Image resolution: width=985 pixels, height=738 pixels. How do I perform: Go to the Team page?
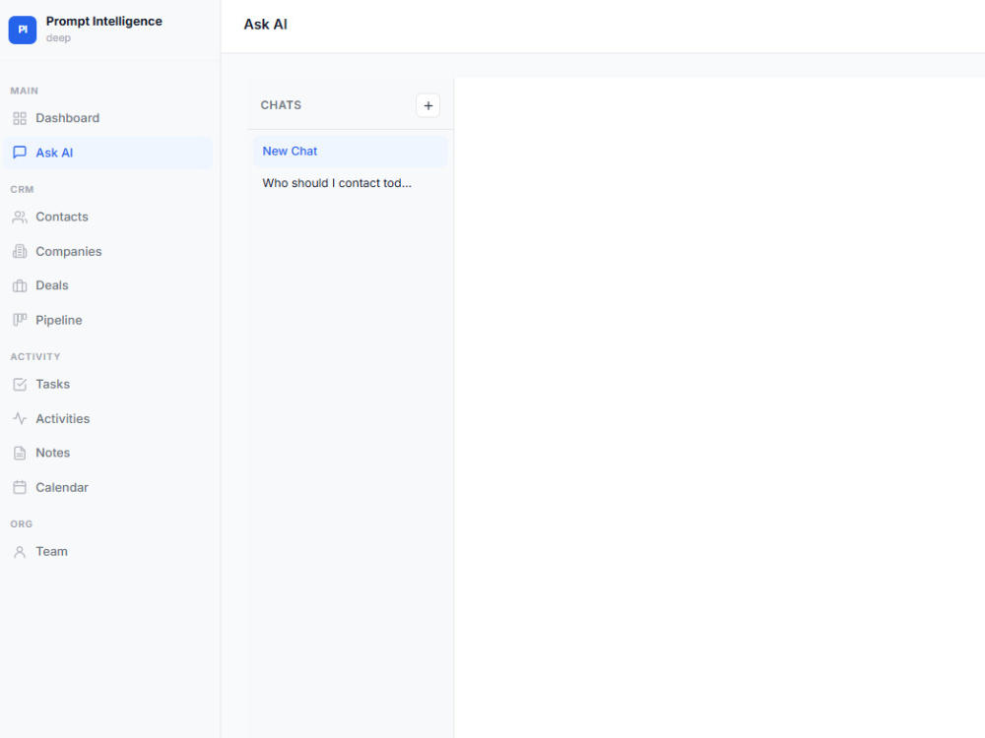tap(107, 552)
